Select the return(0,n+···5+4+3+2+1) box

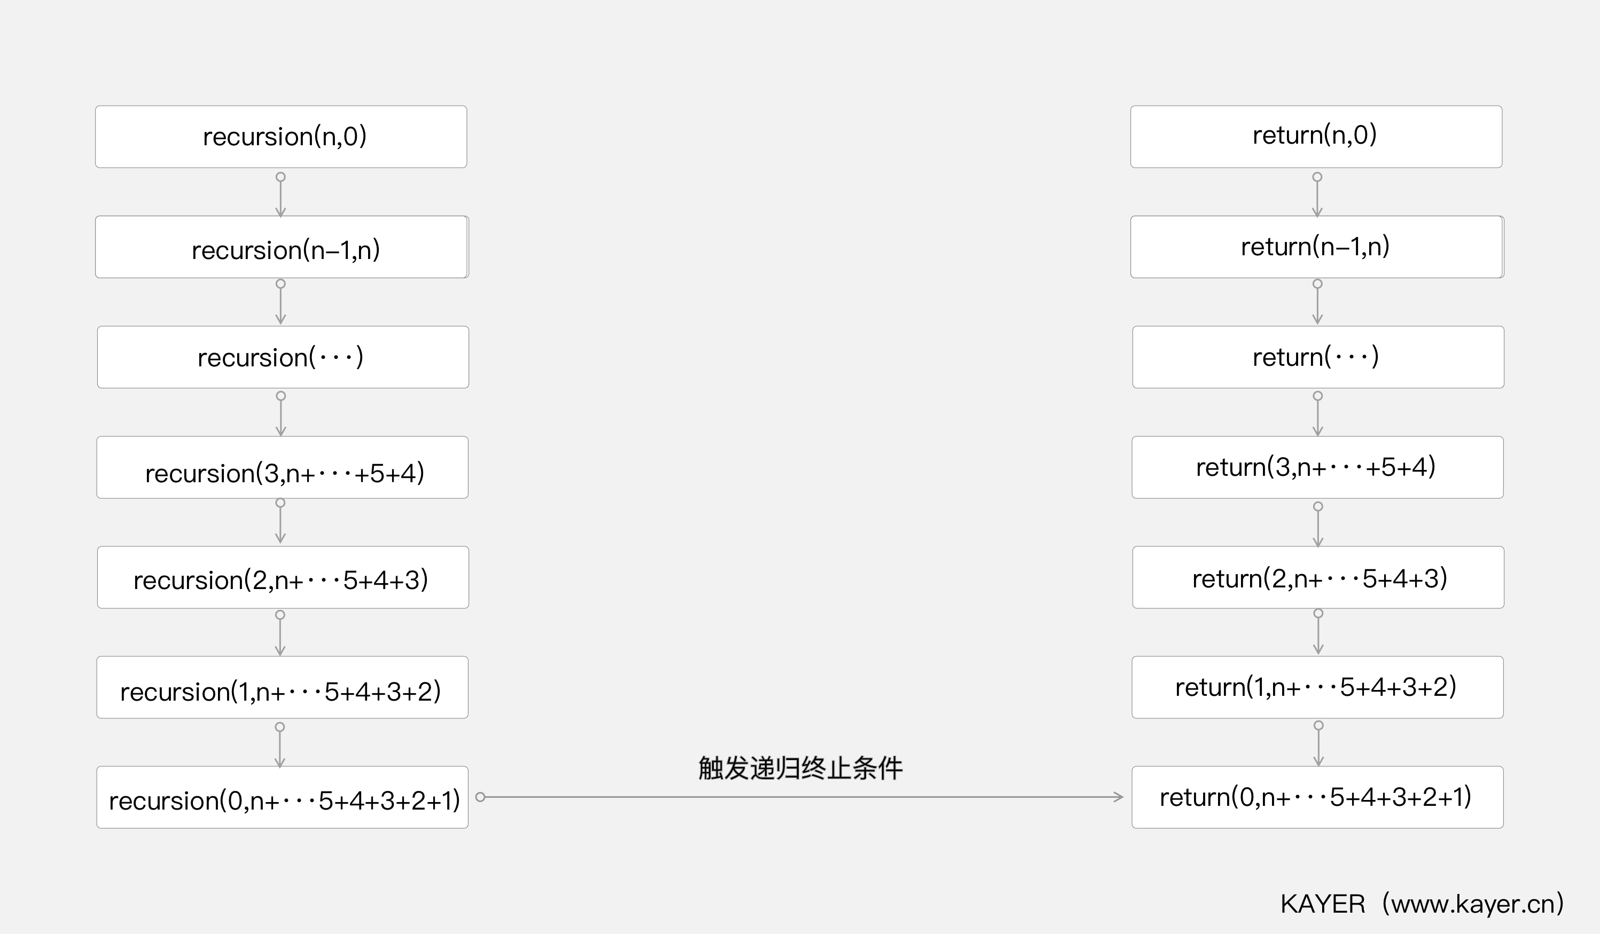1317,798
